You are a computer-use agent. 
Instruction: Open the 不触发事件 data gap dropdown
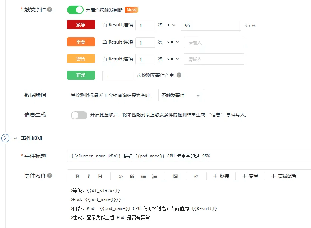tap(181, 95)
